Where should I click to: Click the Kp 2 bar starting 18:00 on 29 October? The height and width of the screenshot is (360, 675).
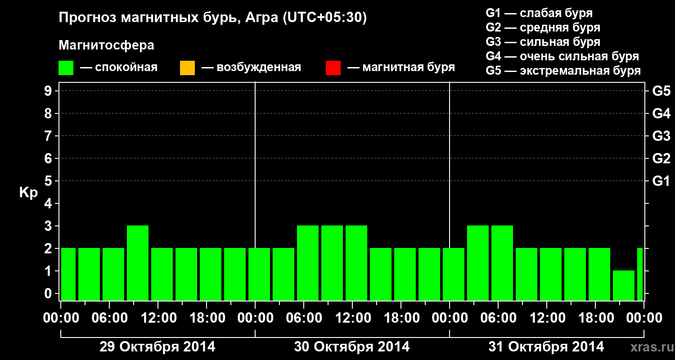pyautogui.click(x=211, y=274)
